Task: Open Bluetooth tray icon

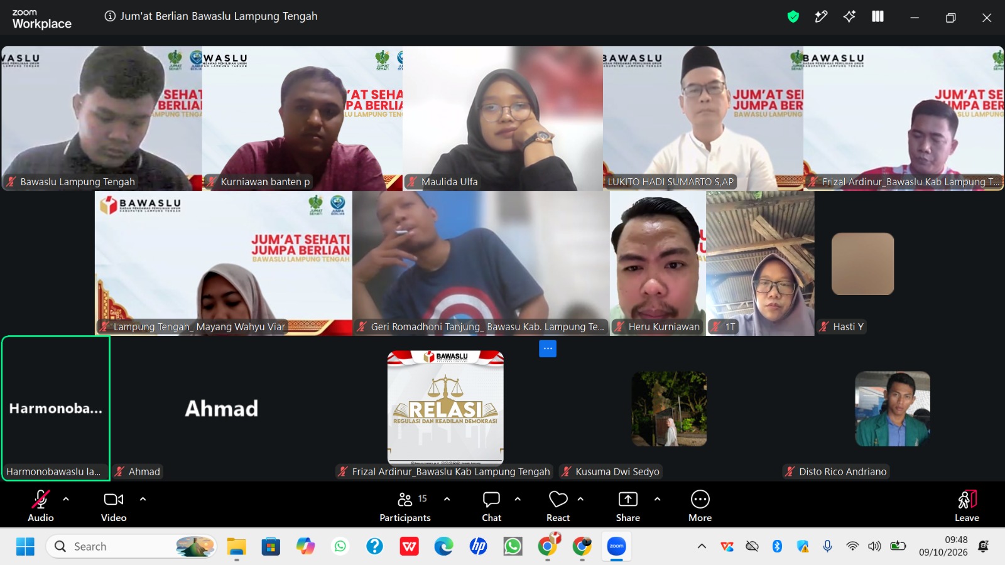Action: coord(777,546)
